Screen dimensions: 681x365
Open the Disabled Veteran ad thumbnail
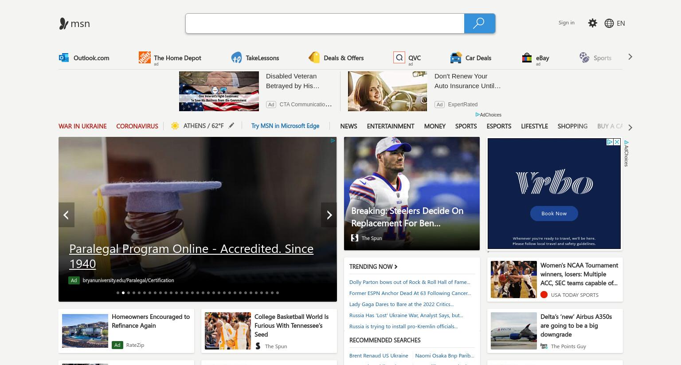point(219,91)
